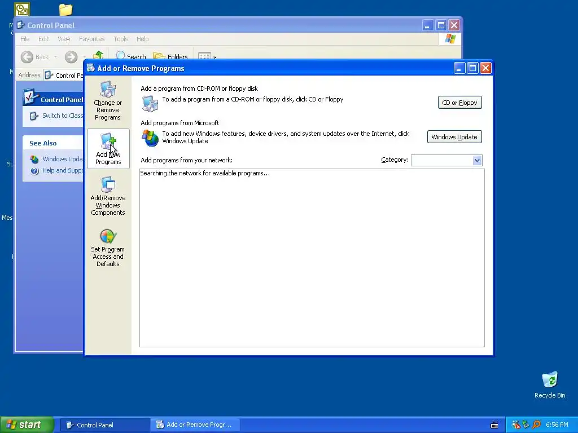The width and height of the screenshot is (578, 433).
Task: Click the taskbar clock showing 6:56 PM
Action: point(557,425)
